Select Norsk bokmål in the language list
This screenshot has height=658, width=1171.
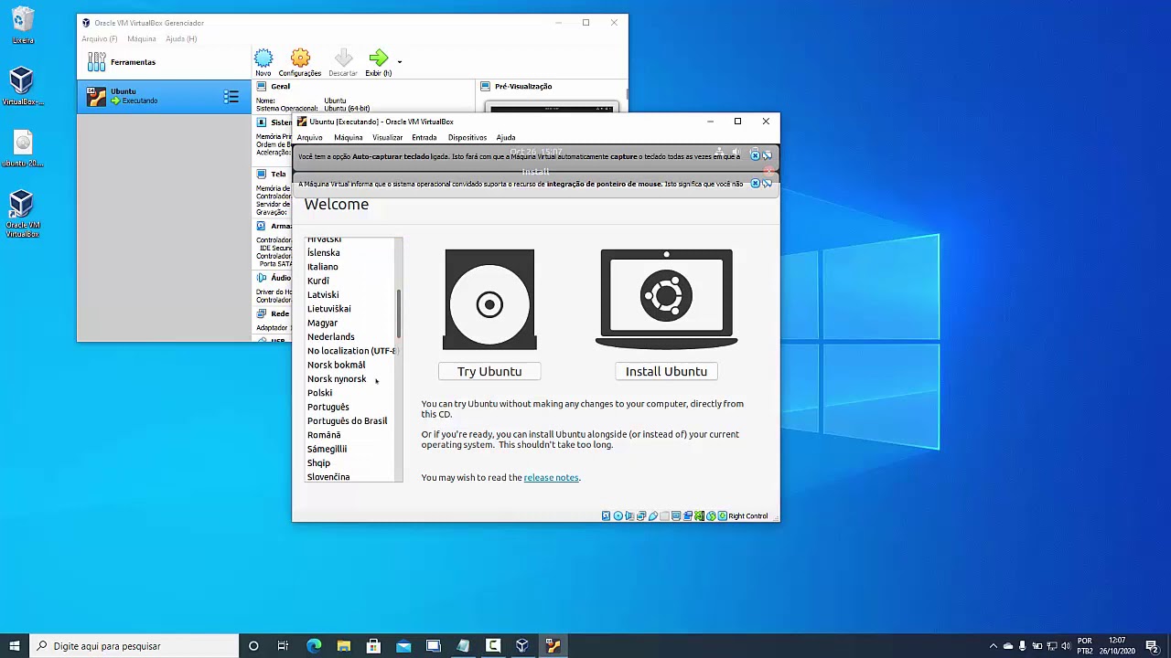pos(337,365)
